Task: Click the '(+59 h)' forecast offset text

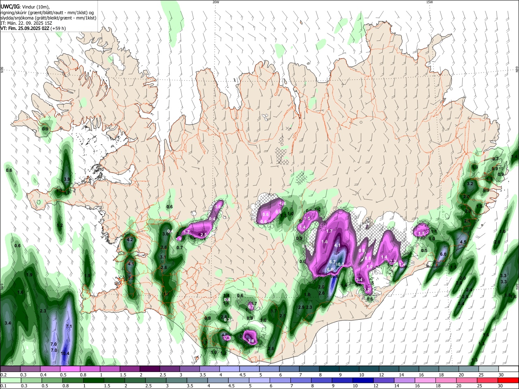Action: point(58,28)
